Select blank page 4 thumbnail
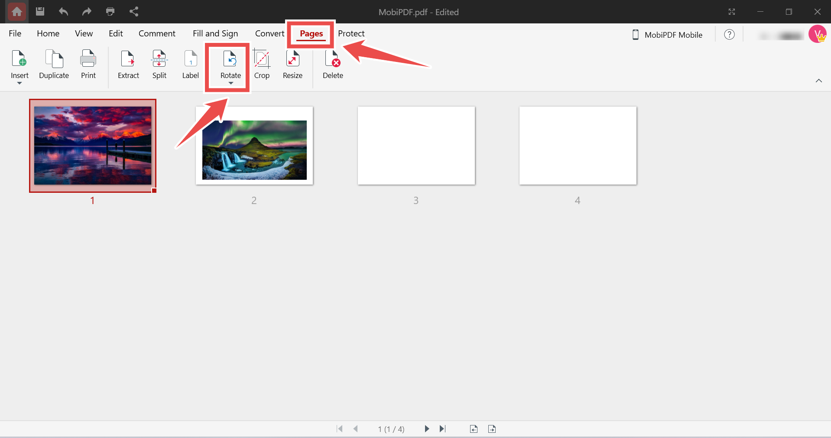The height and width of the screenshot is (438, 831). coord(578,146)
